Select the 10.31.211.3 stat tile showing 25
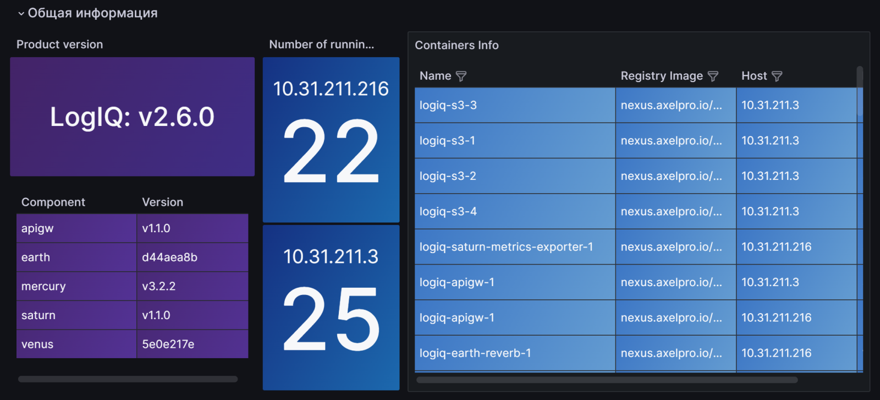This screenshot has height=400, width=880. pyautogui.click(x=331, y=307)
